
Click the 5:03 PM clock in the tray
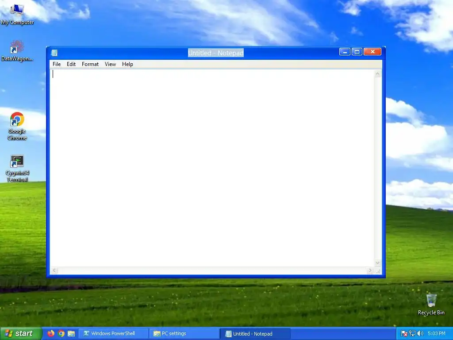tap(437, 333)
